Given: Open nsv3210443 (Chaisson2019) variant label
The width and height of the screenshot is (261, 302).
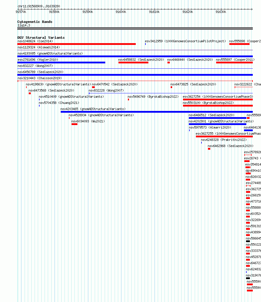Looking at the screenshot, I should pos(40,78).
